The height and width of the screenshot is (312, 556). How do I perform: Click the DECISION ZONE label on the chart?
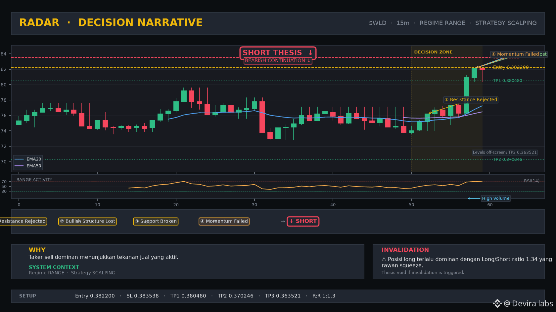(433, 52)
